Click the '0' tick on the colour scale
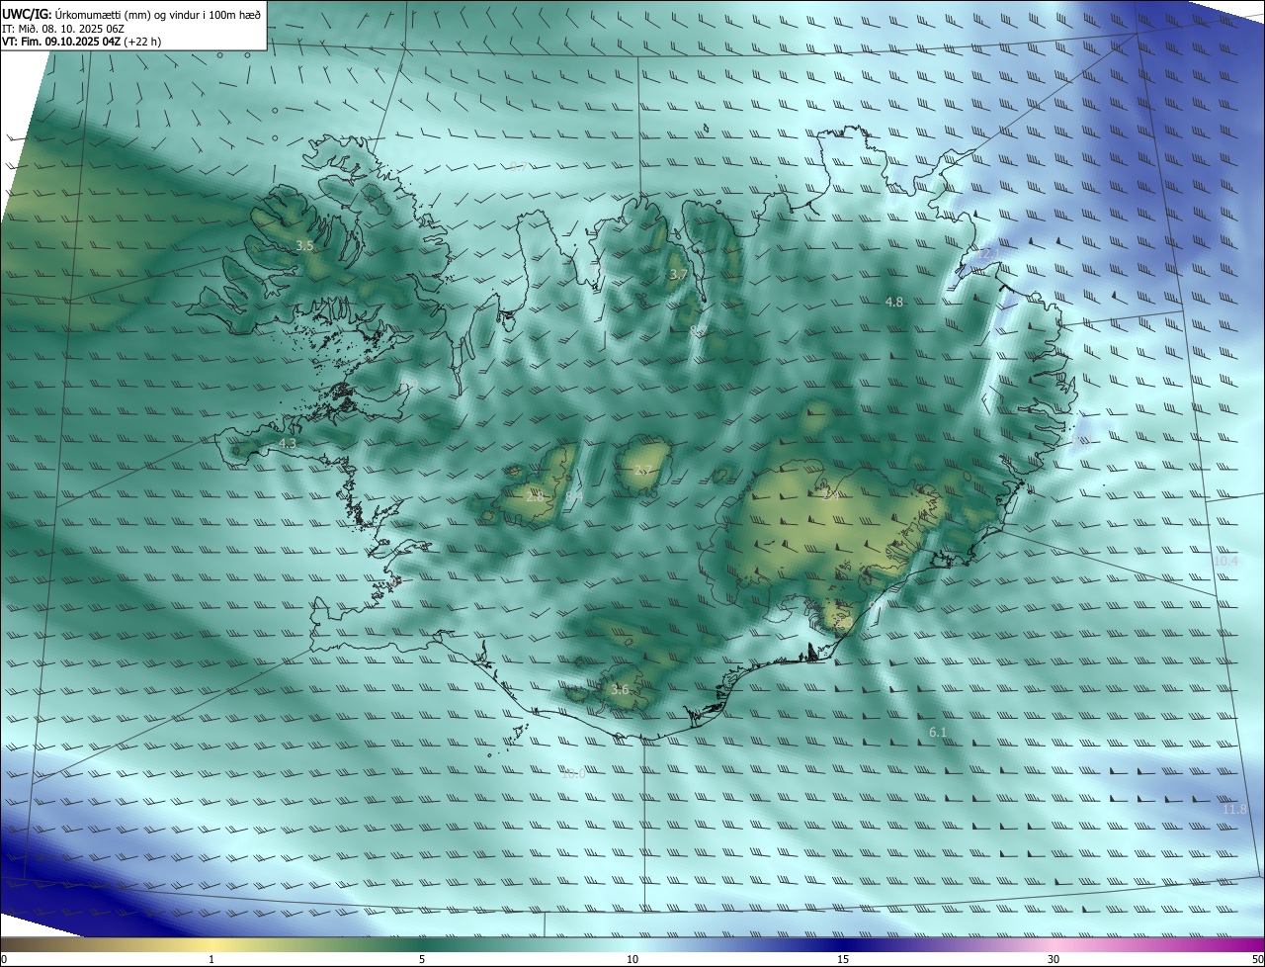Viewport: 1265px width, 967px height. (3, 959)
